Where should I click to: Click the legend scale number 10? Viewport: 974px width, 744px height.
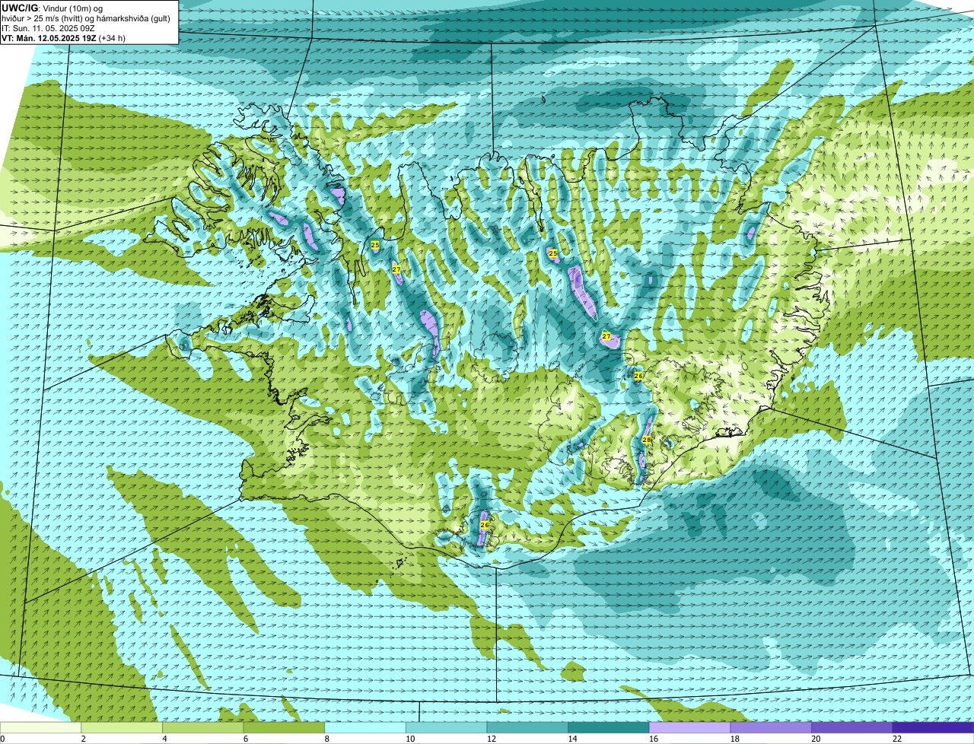point(410,739)
